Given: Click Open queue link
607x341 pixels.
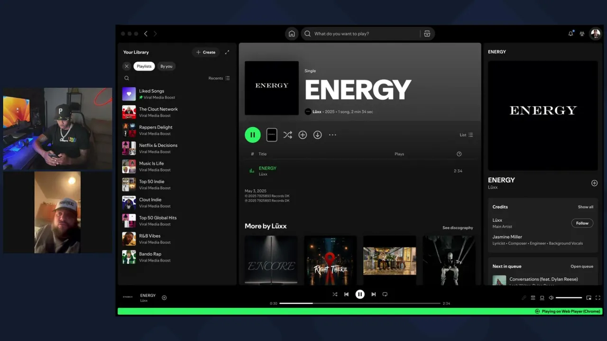Looking at the screenshot, I should click(x=582, y=266).
